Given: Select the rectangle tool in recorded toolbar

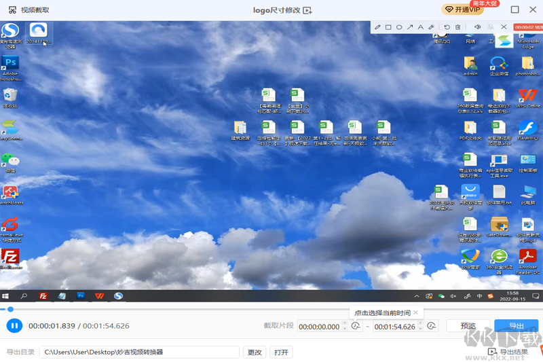Looking at the screenshot, I should 388,27.
